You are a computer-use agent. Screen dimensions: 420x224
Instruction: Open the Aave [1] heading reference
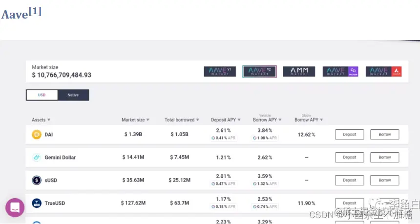[21, 13]
